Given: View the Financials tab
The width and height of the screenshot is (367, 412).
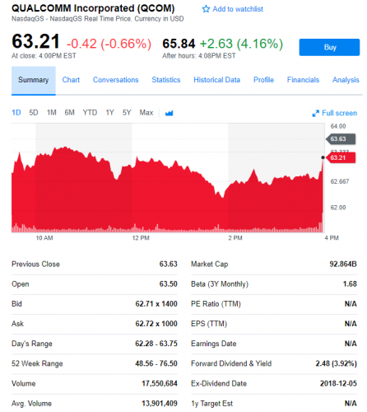Looking at the screenshot, I should [303, 80].
